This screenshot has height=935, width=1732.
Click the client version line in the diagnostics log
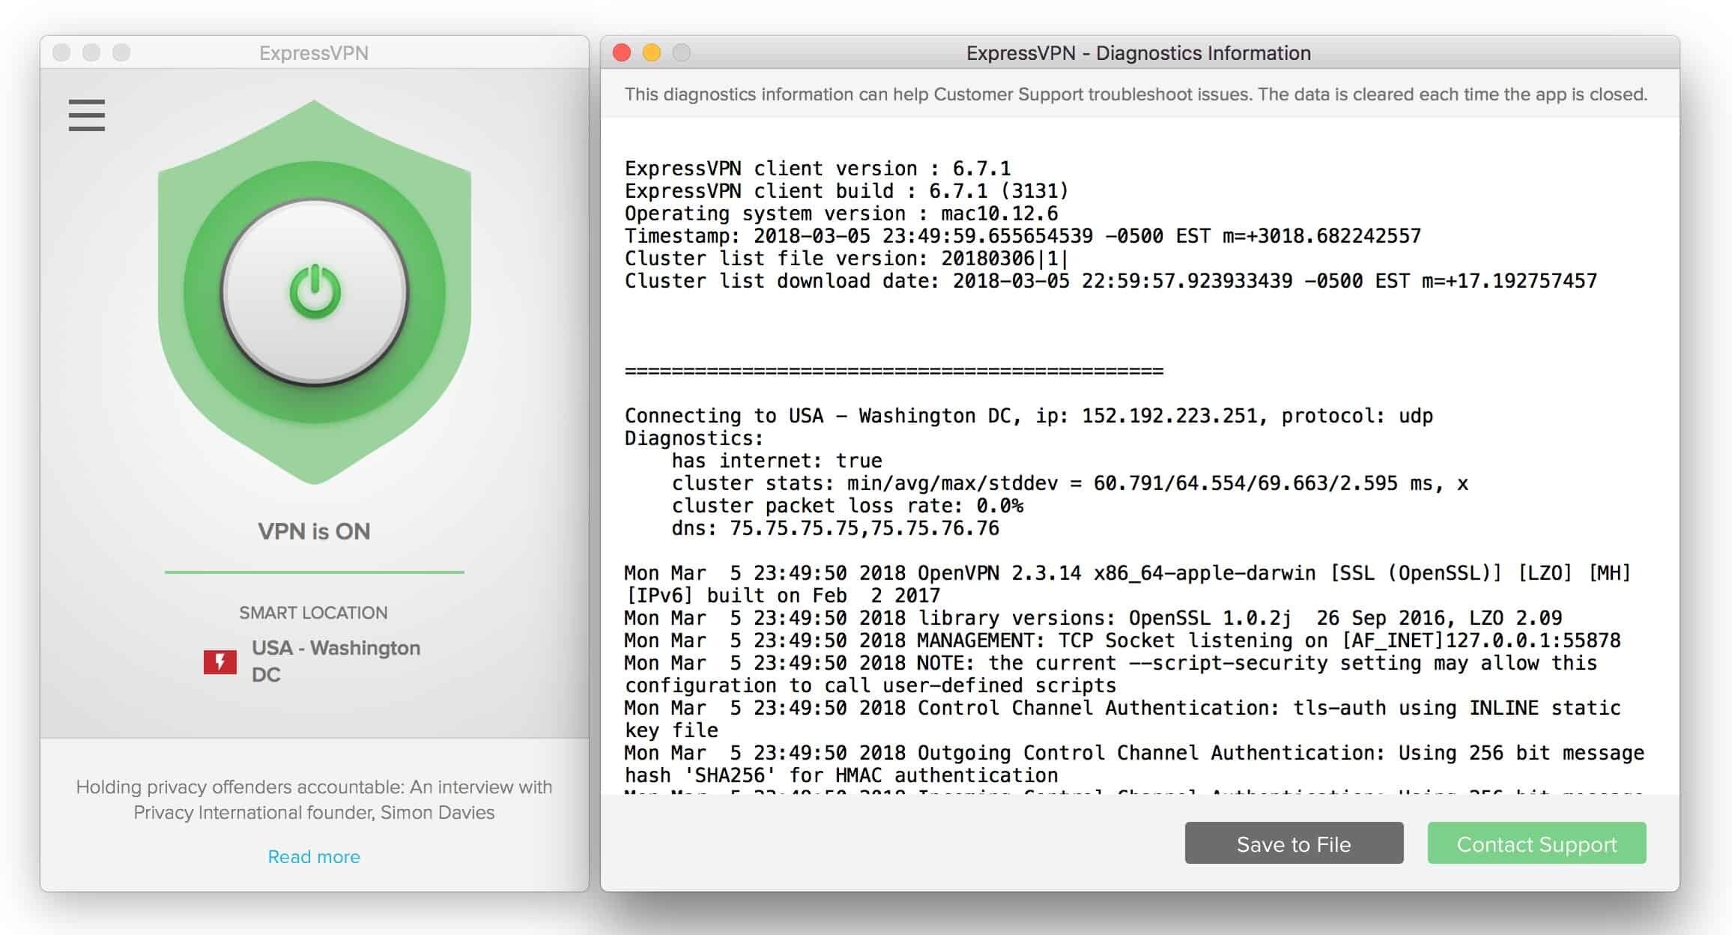tap(817, 169)
